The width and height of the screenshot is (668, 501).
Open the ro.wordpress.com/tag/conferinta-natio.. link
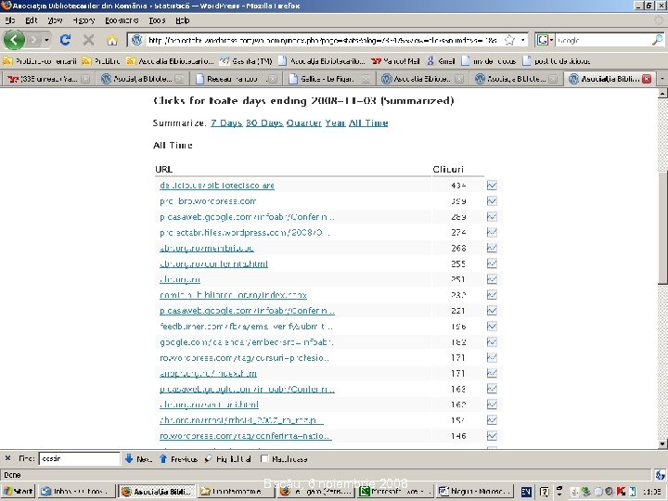click(246, 436)
